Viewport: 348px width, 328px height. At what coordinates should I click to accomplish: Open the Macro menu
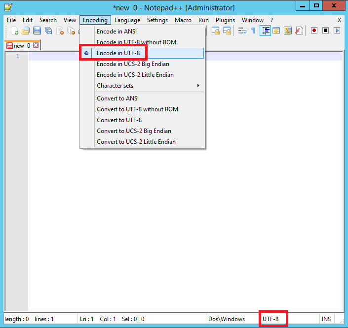(183, 20)
